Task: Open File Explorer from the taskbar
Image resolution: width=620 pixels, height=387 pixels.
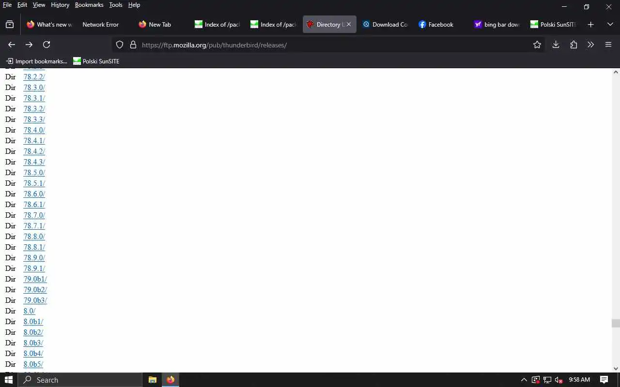Action: click(x=153, y=380)
